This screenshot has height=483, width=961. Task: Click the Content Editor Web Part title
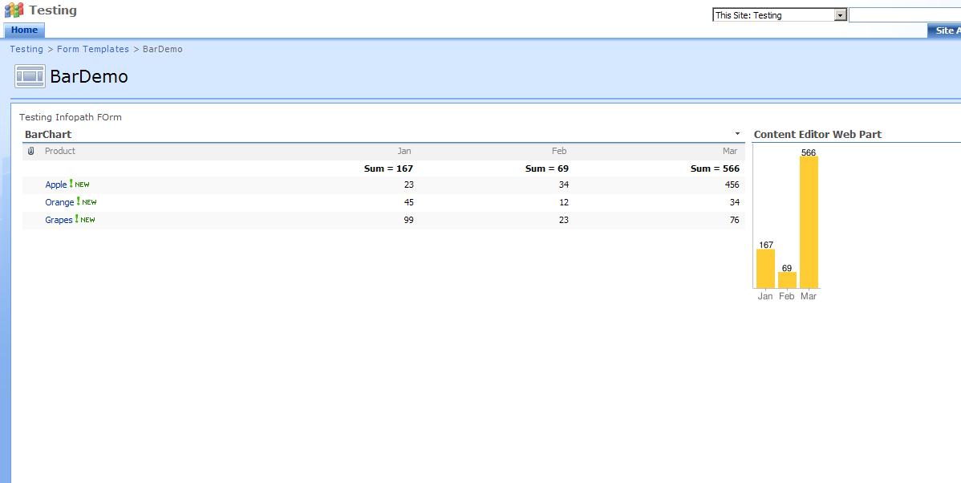[x=817, y=134]
